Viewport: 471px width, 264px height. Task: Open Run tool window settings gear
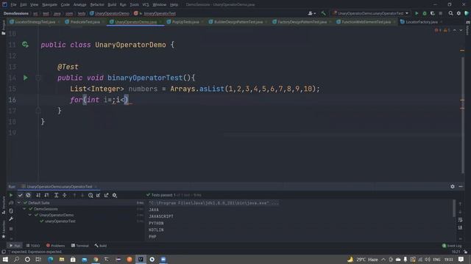(453, 186)
